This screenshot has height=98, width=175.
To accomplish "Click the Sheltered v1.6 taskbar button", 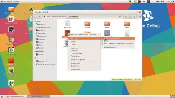I will [x=39, y=96].
